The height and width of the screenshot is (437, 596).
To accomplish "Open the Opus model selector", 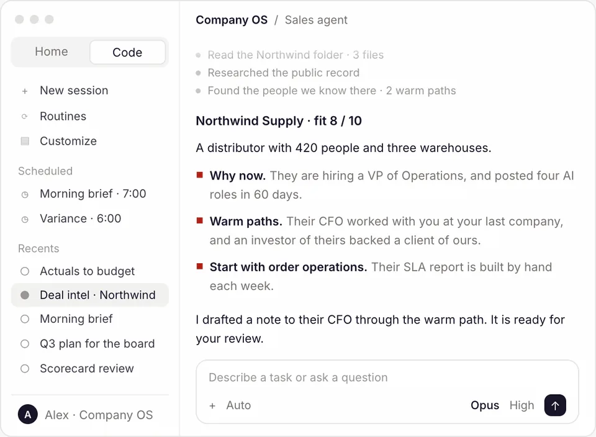I will click(x=485, y=405).
